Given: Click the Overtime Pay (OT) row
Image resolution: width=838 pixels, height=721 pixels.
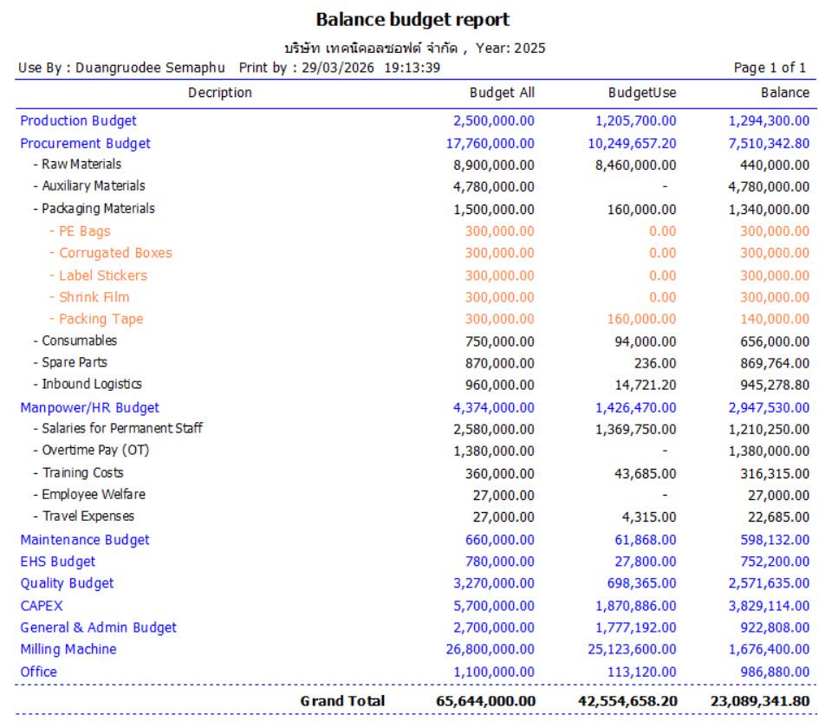Looking at the screenshot, I should click(x=95, y=451).
